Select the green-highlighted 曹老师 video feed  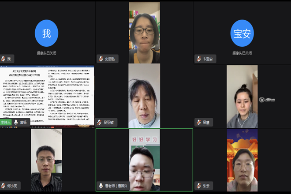[144, 160]
